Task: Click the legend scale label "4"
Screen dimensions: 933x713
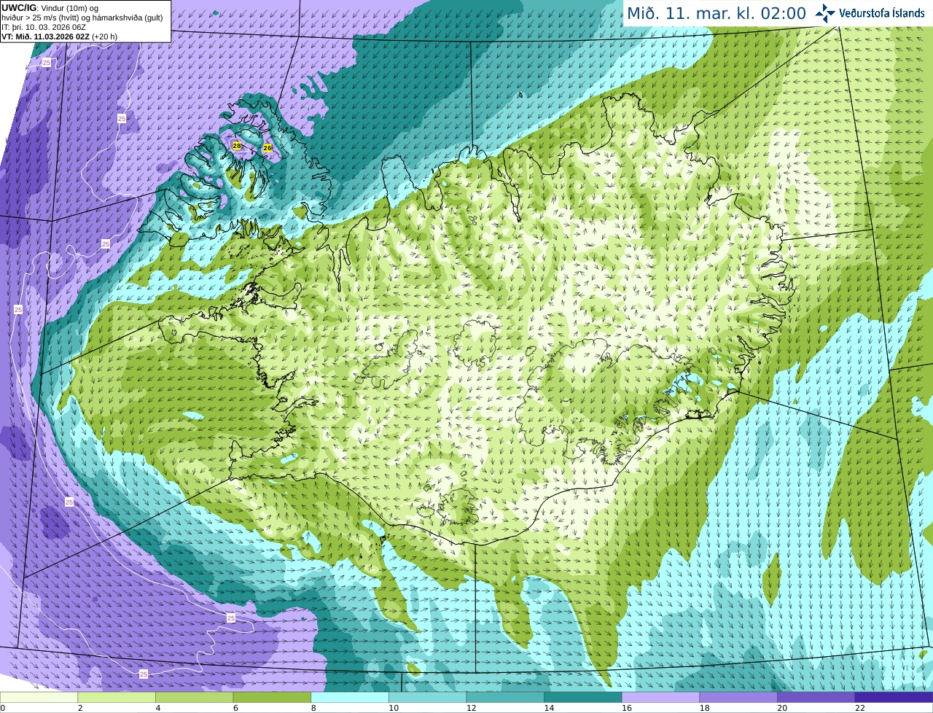Action: pos(158,708)
